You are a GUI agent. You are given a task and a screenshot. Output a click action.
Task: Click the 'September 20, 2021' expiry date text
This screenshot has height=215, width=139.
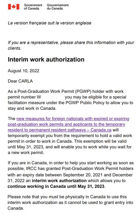pos(83,175)
